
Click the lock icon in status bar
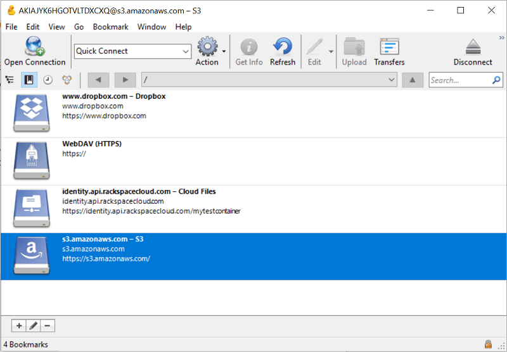(488, 344)
